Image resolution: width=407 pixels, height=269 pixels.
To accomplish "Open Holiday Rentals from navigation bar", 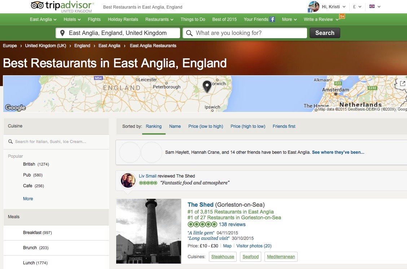I will tap(123, 19).
